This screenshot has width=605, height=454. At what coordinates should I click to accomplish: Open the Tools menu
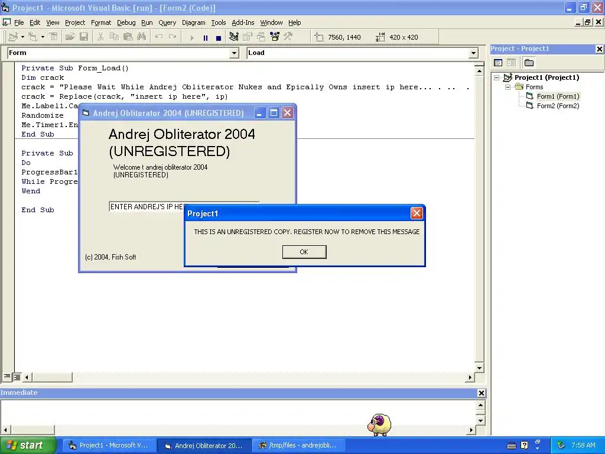[x=219, y=22]
